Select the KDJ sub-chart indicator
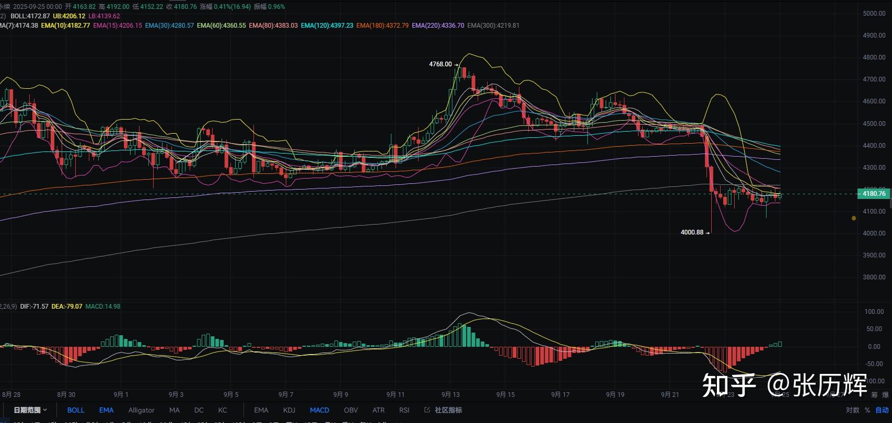This screenshot has height=423, width=892. (289, 410)
